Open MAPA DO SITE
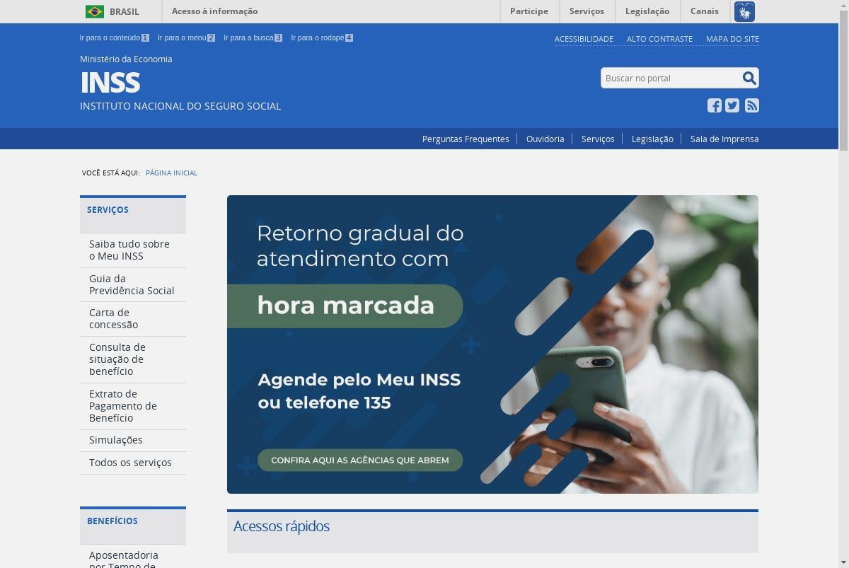 (732, 39)
